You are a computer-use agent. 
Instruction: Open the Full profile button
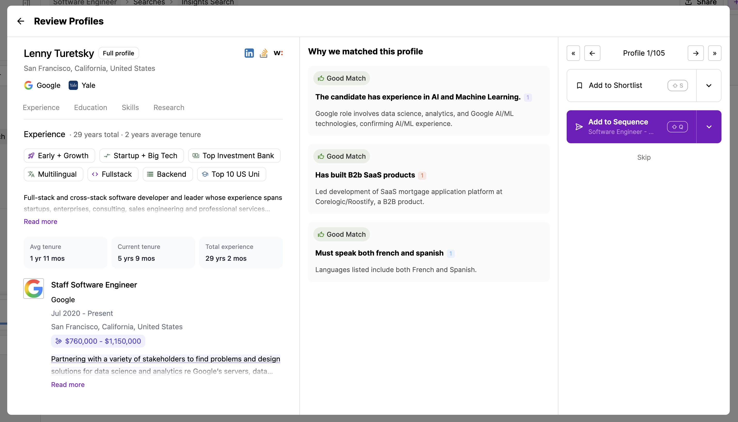click(118, 53)
